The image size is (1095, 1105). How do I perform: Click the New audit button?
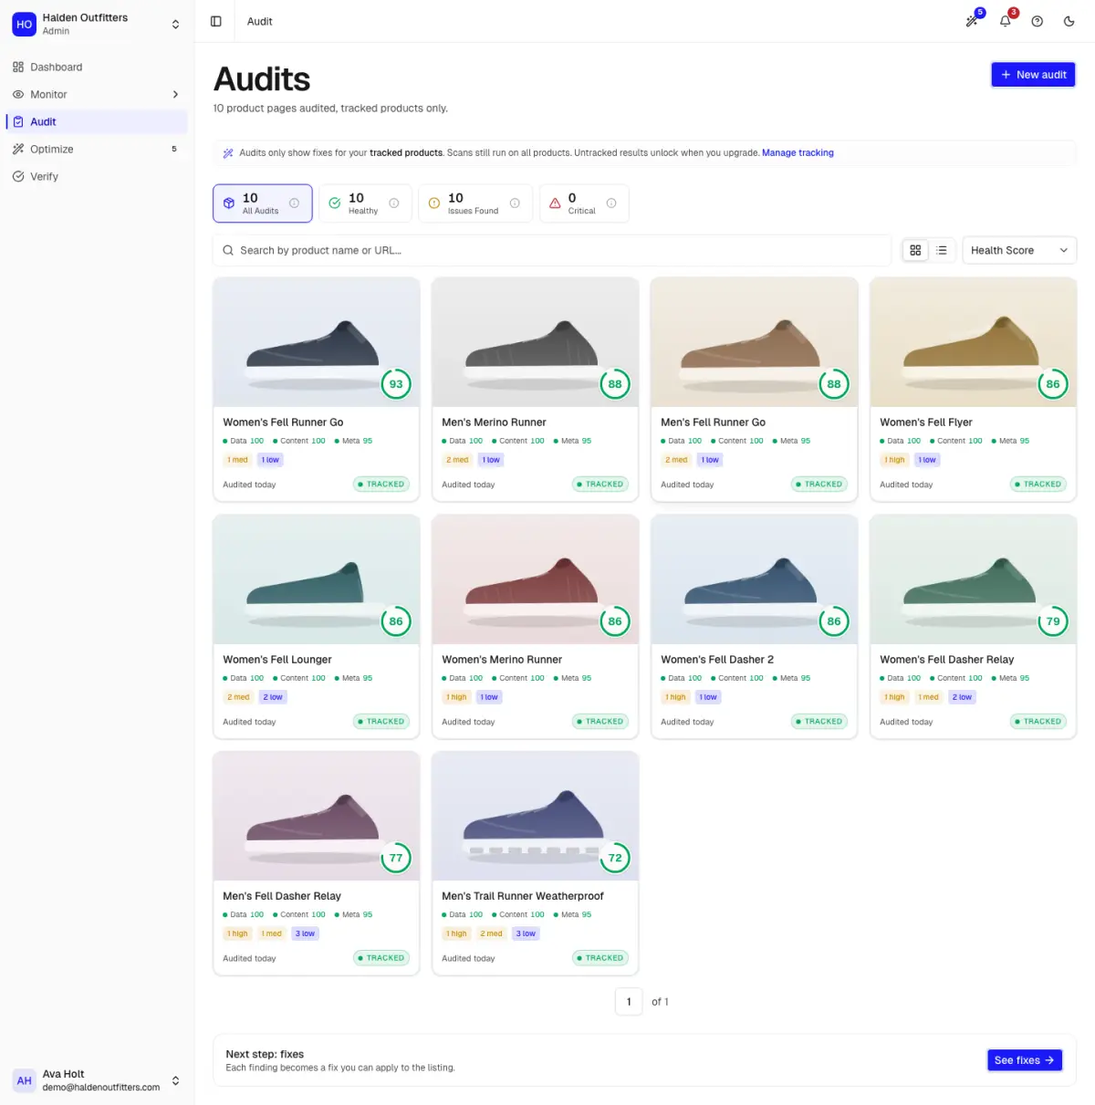point(1033,75)
